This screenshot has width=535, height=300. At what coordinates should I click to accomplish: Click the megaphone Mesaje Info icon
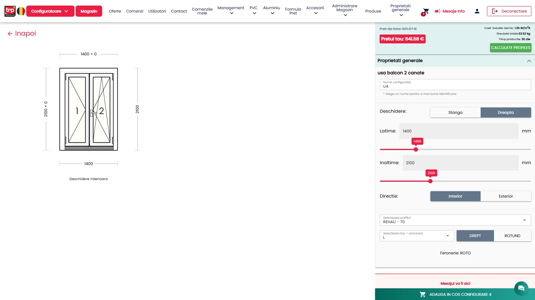437,11
